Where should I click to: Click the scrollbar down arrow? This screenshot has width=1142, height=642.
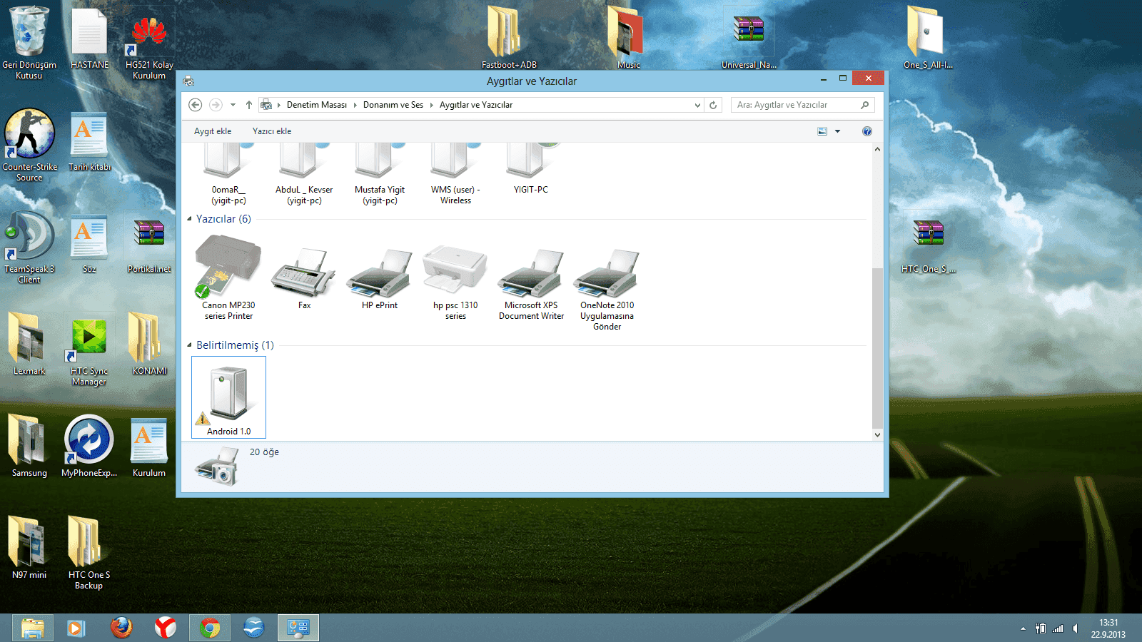[x=877, y=434]
